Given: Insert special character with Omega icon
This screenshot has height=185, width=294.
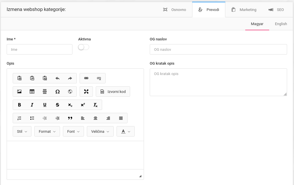Looking at the screenshot, I should coord(57,91).
